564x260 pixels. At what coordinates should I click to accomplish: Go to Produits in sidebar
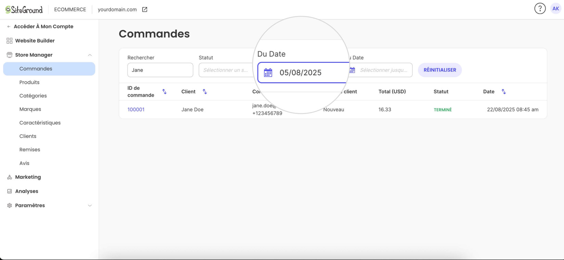click(29, 82)
